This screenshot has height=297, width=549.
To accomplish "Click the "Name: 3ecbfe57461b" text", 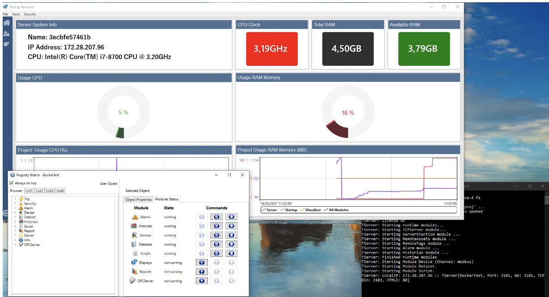I will (x=59, y=37).
